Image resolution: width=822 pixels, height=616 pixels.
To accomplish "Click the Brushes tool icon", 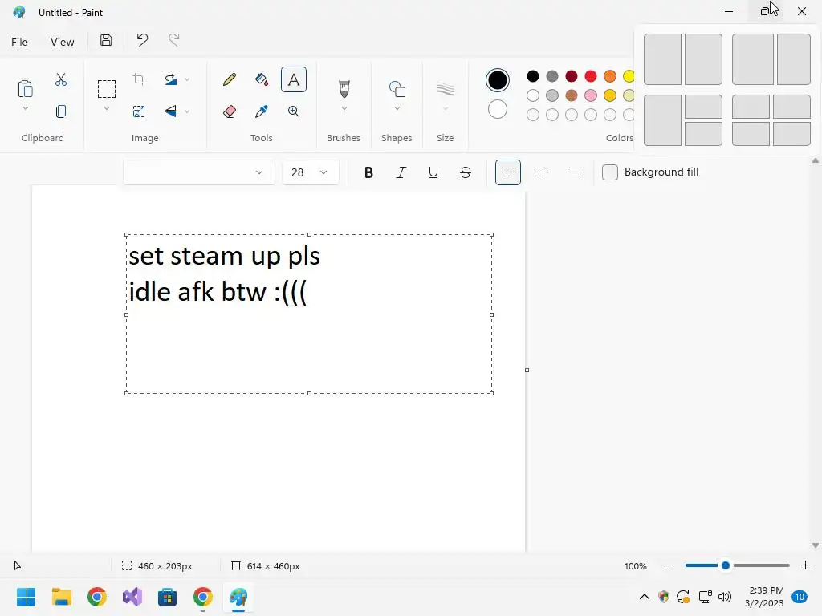I will click(x=344, y=88).
